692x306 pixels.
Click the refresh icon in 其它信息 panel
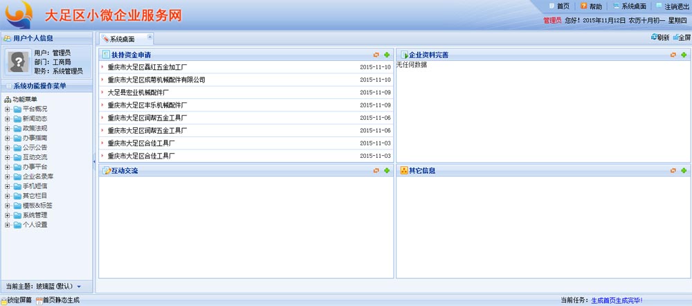point(673,170)
